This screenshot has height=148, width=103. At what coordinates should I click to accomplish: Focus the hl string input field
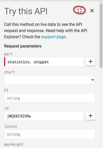pos(50,98)
